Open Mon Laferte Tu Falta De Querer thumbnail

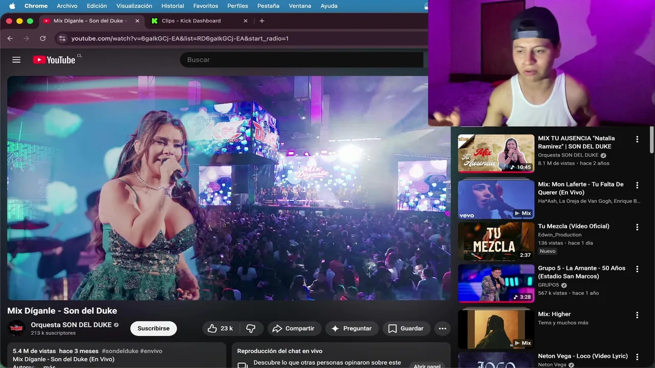(x=496, y=200)
